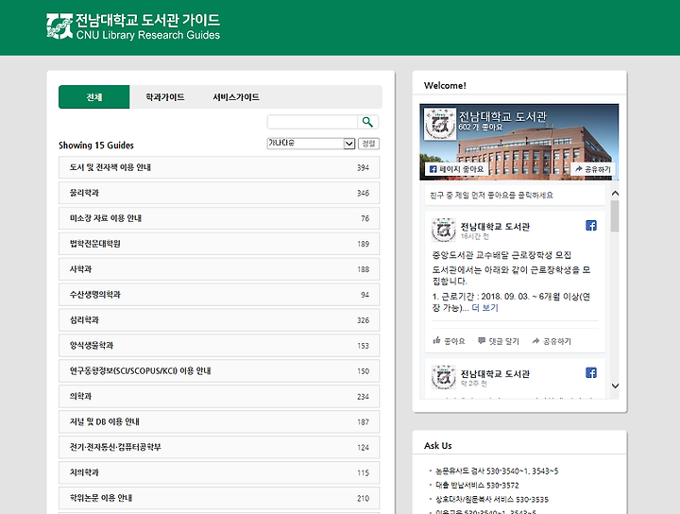
Task: Open the 전기·전자통신·컴퓨터공학부 guide
Action: click(219, 447)
